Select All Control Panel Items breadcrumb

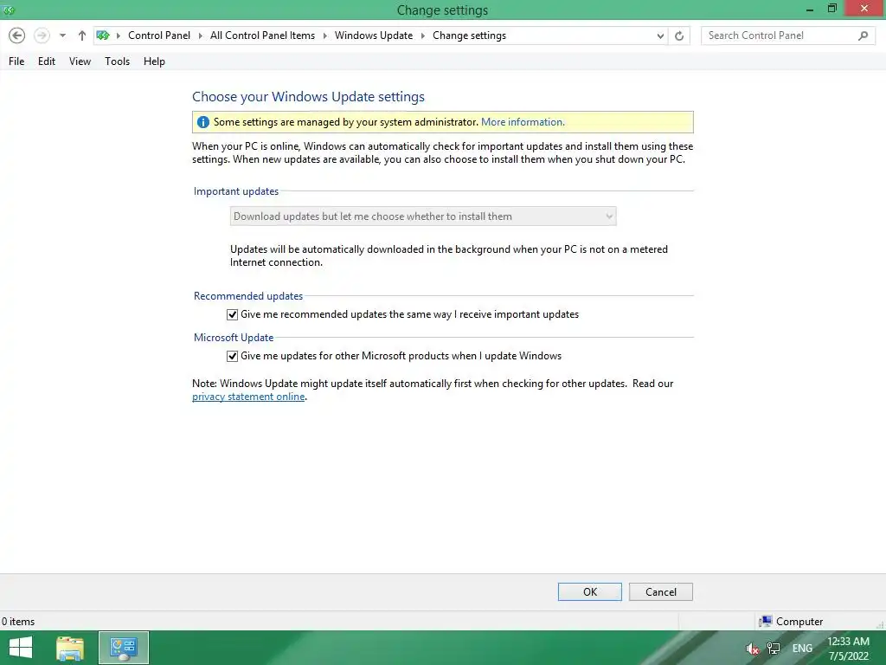click(262, 36)
